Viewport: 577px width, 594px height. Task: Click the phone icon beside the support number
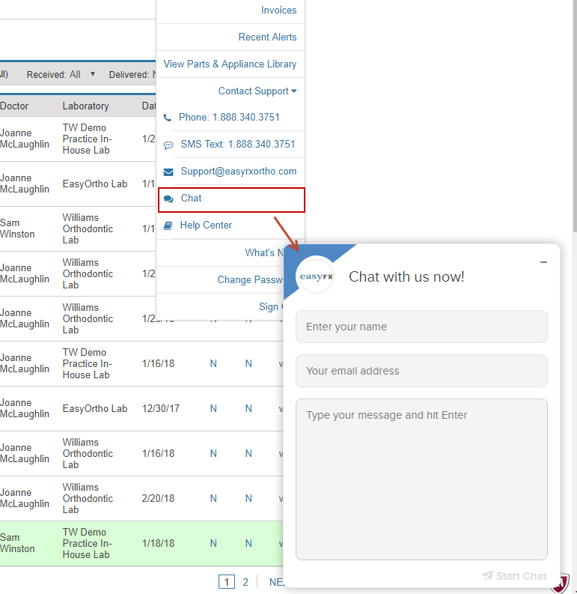[x=168, y=118]
